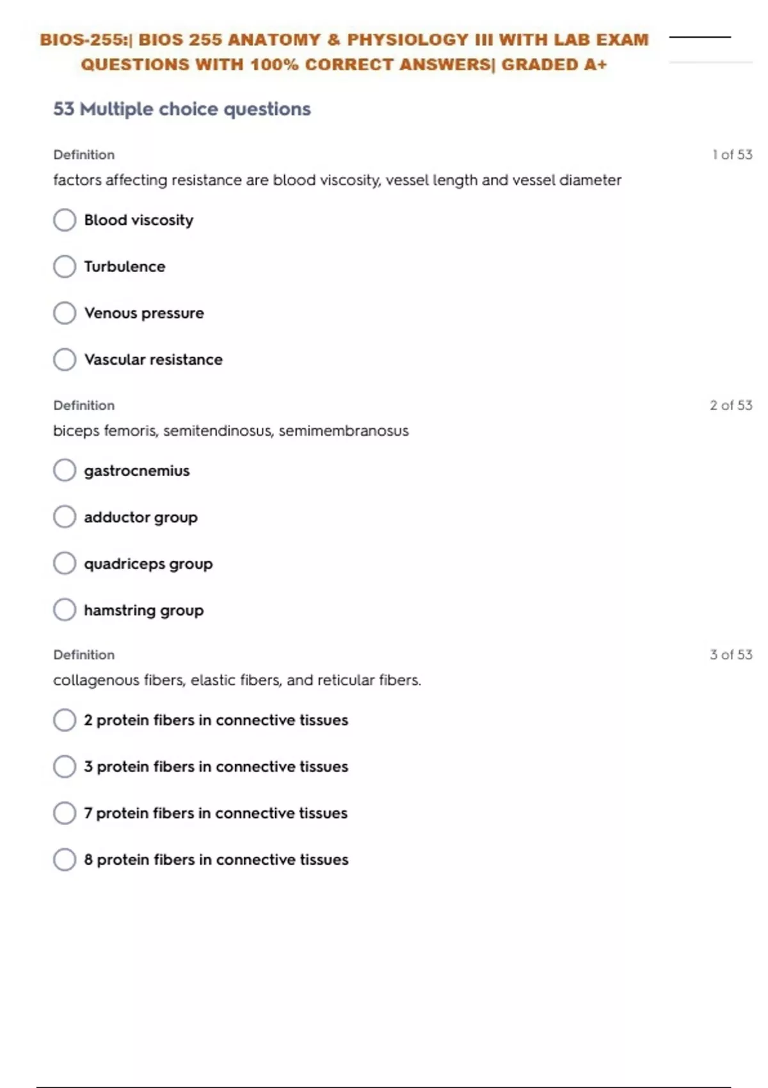The image size is (768, 1088).
Task: Pick the hamstring group answer
Action: click(x=65, y=610)
